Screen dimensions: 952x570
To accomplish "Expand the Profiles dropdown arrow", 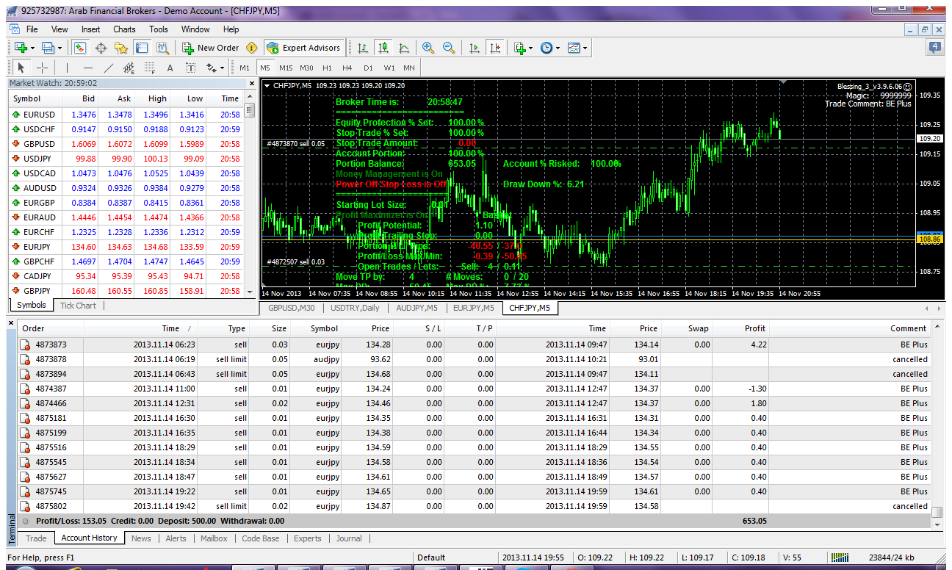I will click(60, 48).
